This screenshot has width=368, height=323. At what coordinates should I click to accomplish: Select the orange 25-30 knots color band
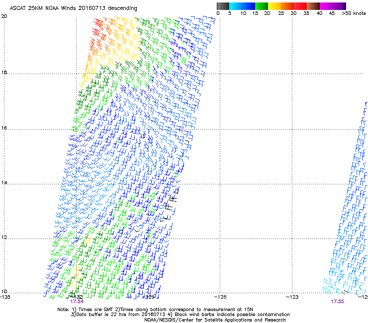click(287, 6)
